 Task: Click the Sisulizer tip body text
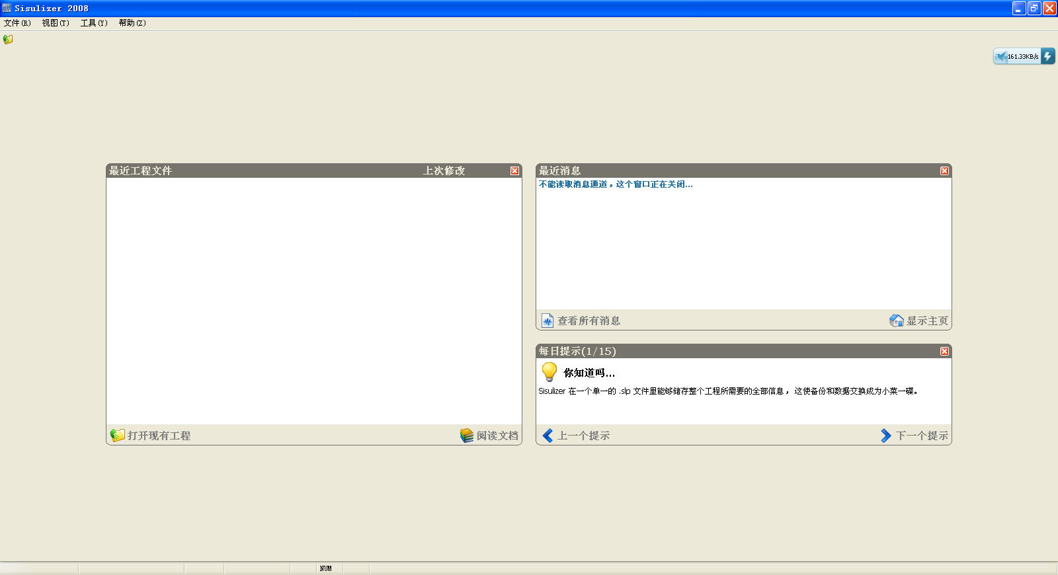(x=728, y=391)
